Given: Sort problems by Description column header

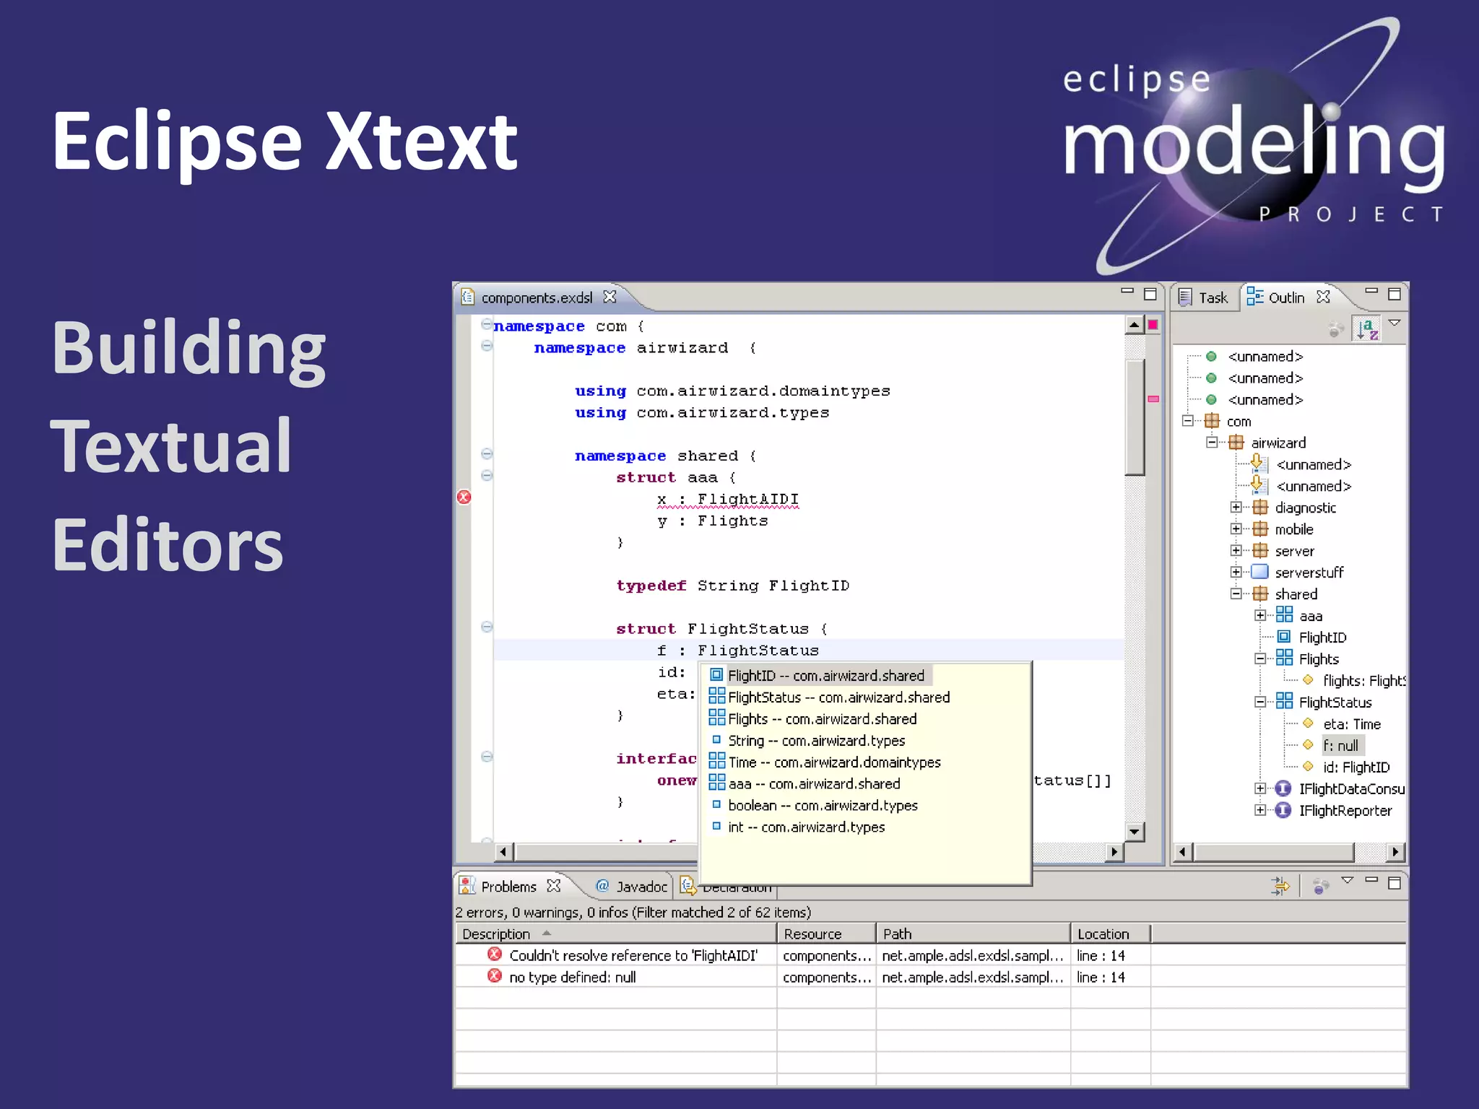Looking at the screenshot, I should tap(615, 934).
